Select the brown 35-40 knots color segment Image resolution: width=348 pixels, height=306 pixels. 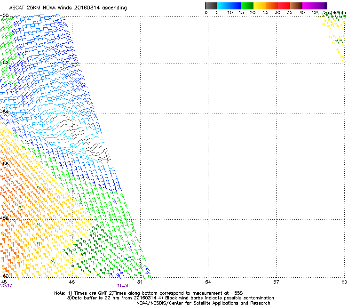(x=296, y=6)
